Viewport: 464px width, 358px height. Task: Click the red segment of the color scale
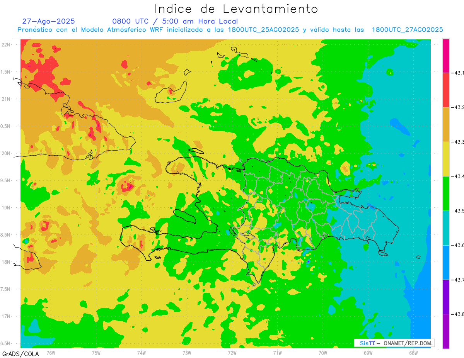(x=446, y=90)
